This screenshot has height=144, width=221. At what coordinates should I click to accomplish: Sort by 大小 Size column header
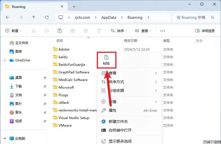point(199,41)
